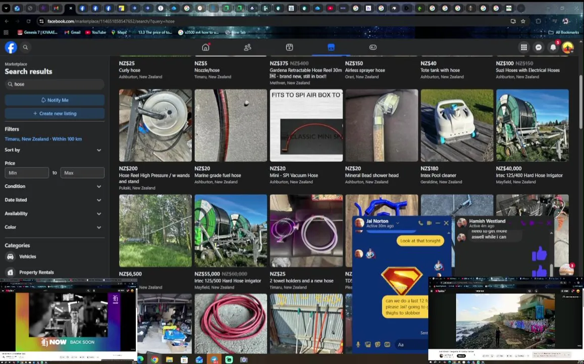This screenshot has width=584, height=364.
Task: Expand the Date listed filter
Action: point(54,200)
